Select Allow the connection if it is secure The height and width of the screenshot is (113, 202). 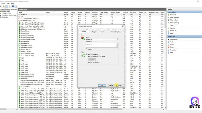point(86,56)
